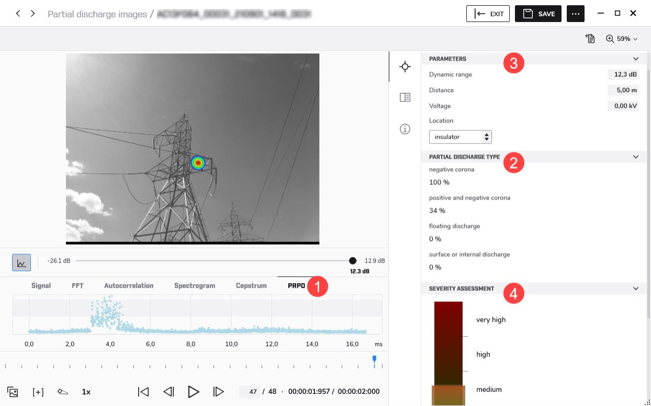Change the 1x playback speed

86,392
